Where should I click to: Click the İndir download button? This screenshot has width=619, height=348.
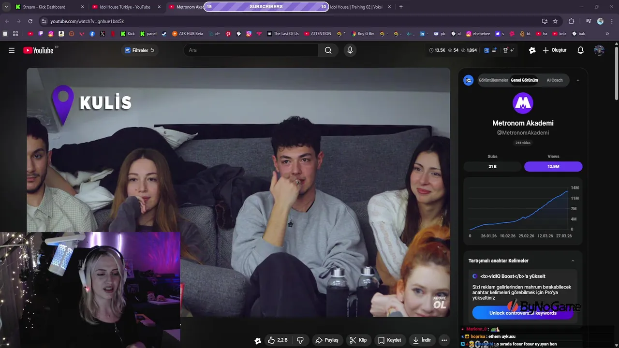tap(422, 340)
